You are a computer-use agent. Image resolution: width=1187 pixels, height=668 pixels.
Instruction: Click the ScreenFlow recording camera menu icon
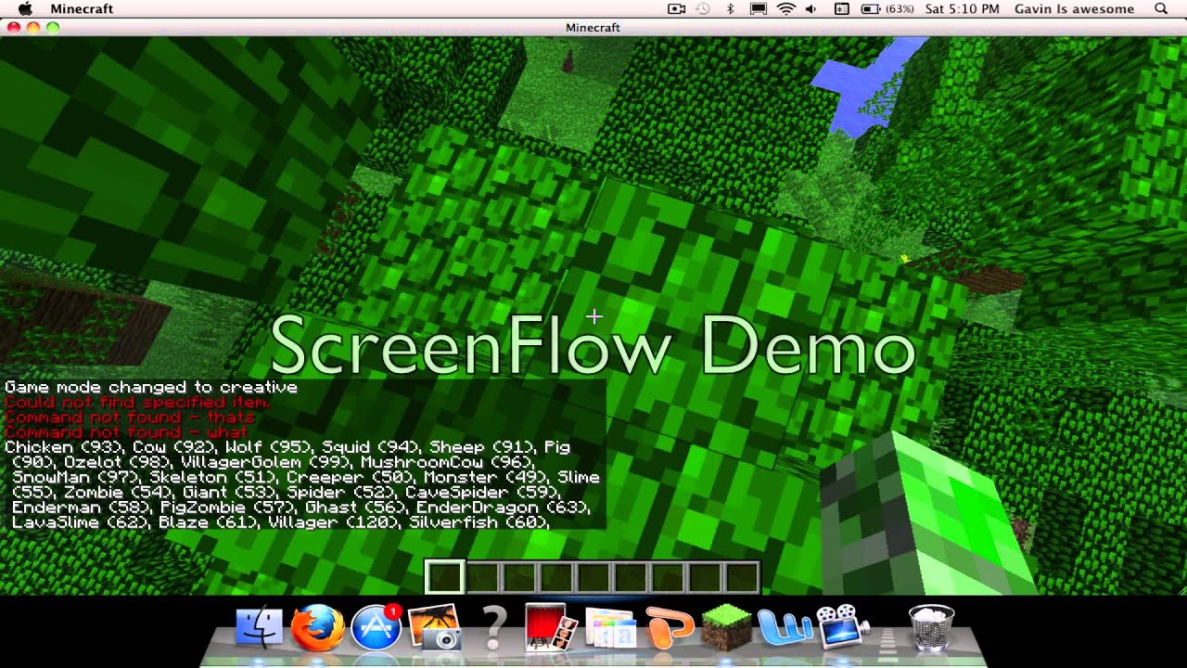coord(676,8)
